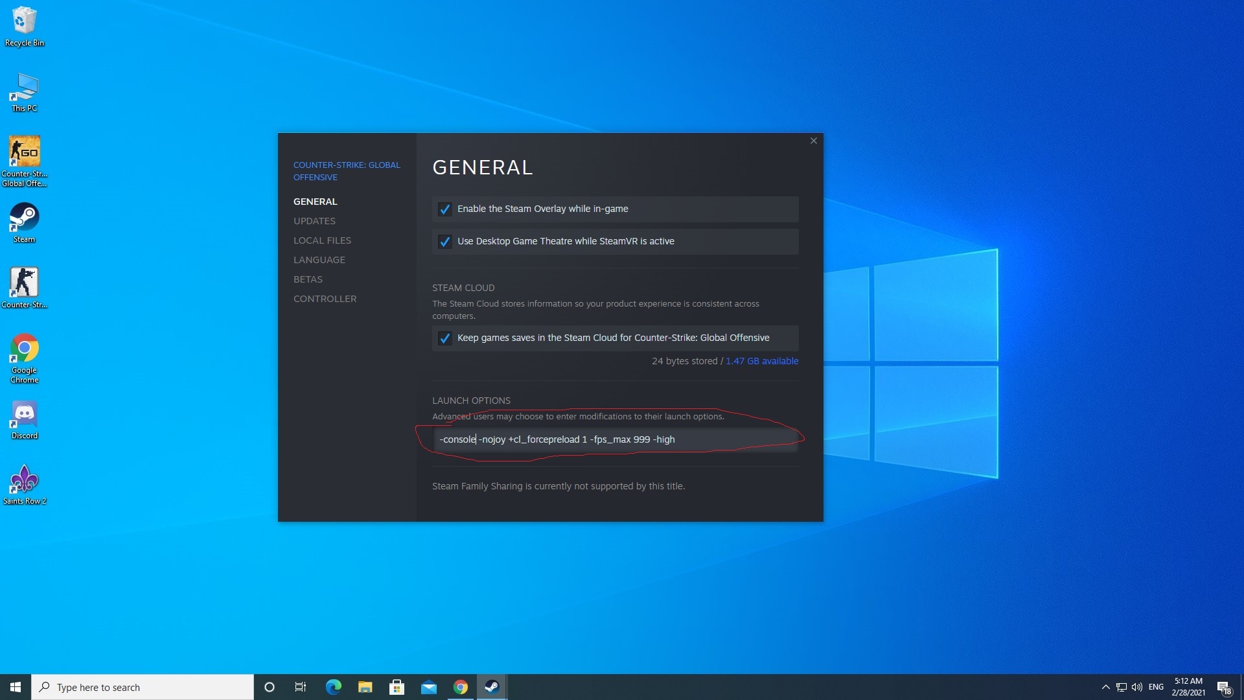Open Microsoft Edge from the taskbar
This screenshot has width=1244, height=700.
[x=333, y=687]
